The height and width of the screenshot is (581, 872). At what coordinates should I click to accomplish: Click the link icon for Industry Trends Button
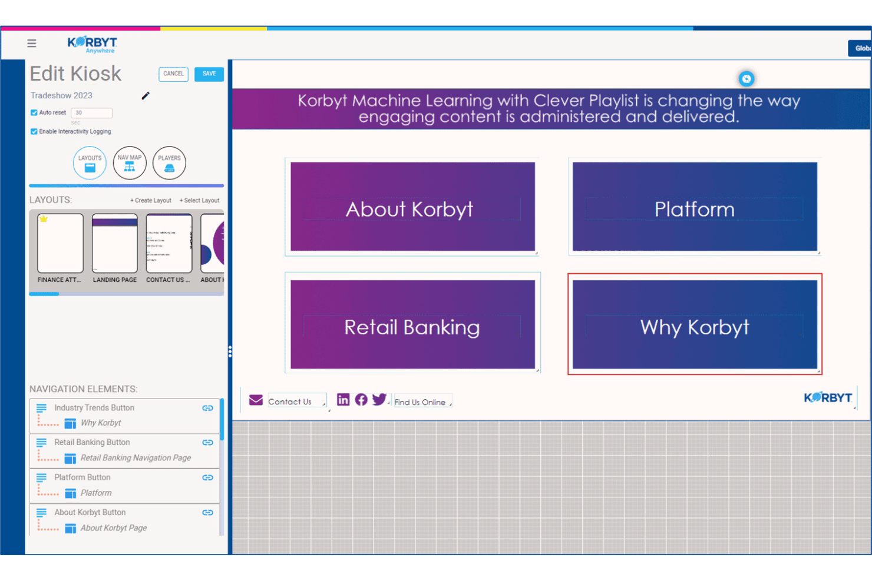(207, 408)
